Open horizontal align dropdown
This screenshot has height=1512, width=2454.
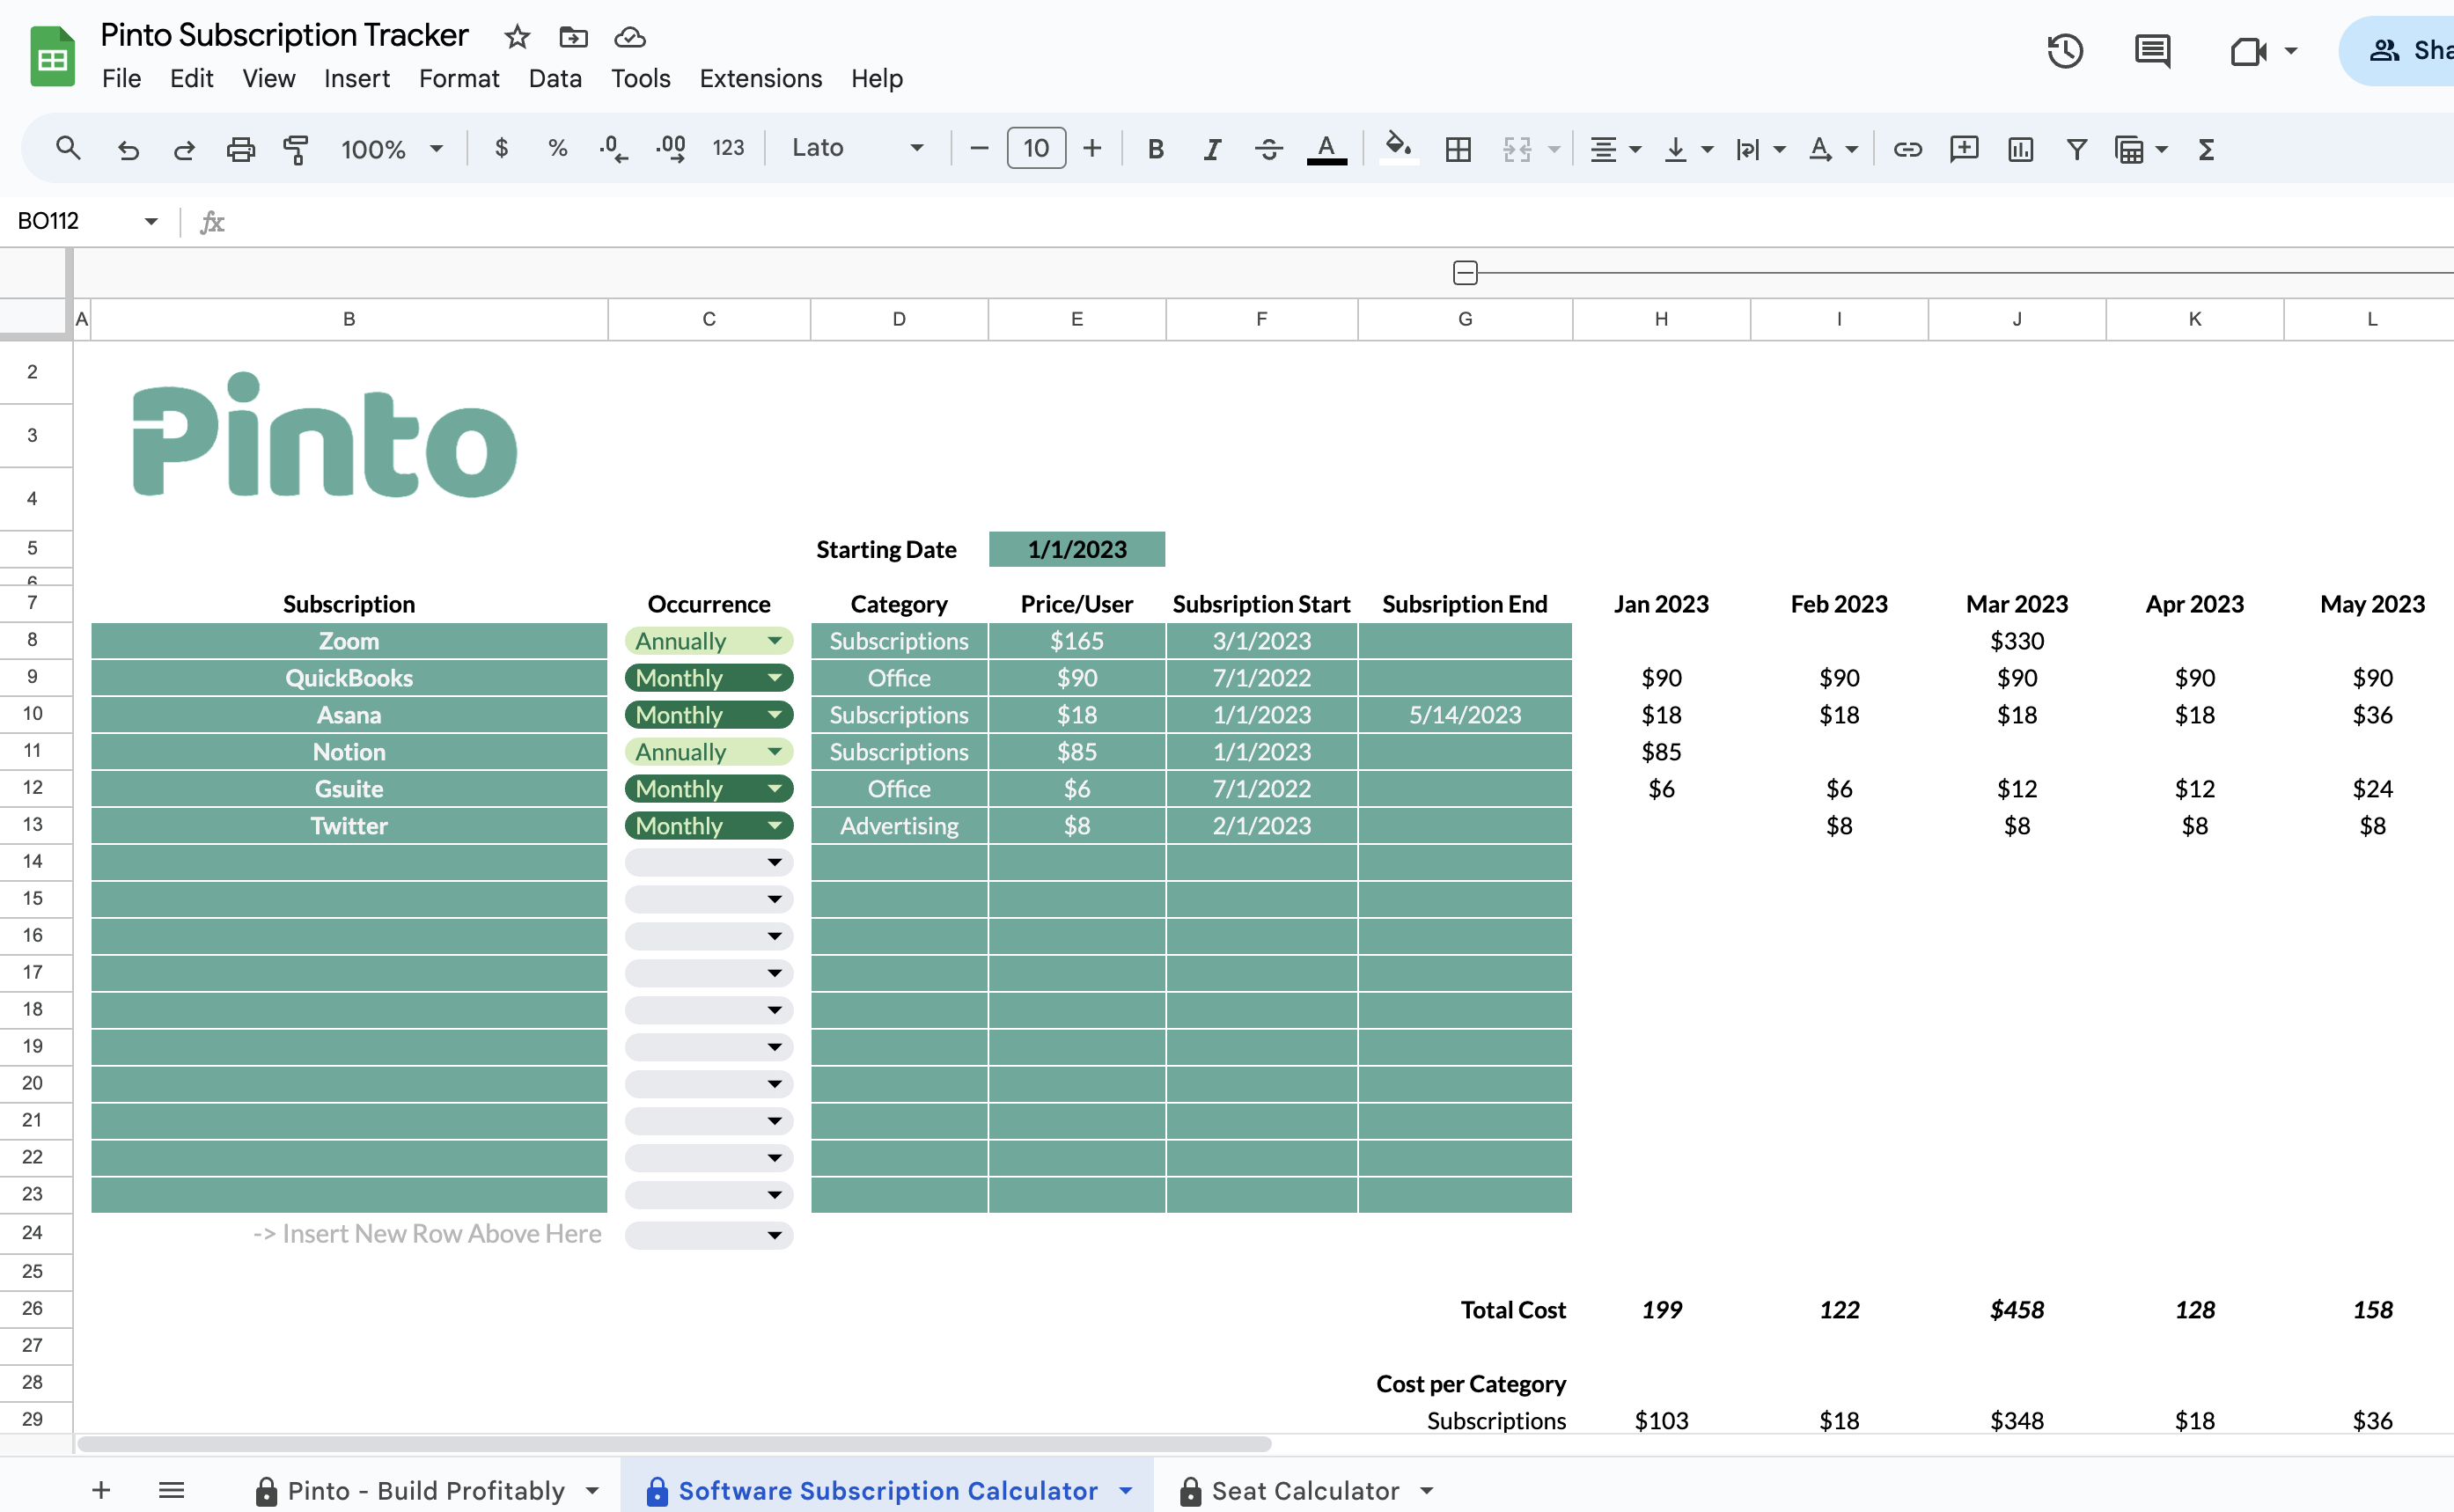(x=1614, y=149)
